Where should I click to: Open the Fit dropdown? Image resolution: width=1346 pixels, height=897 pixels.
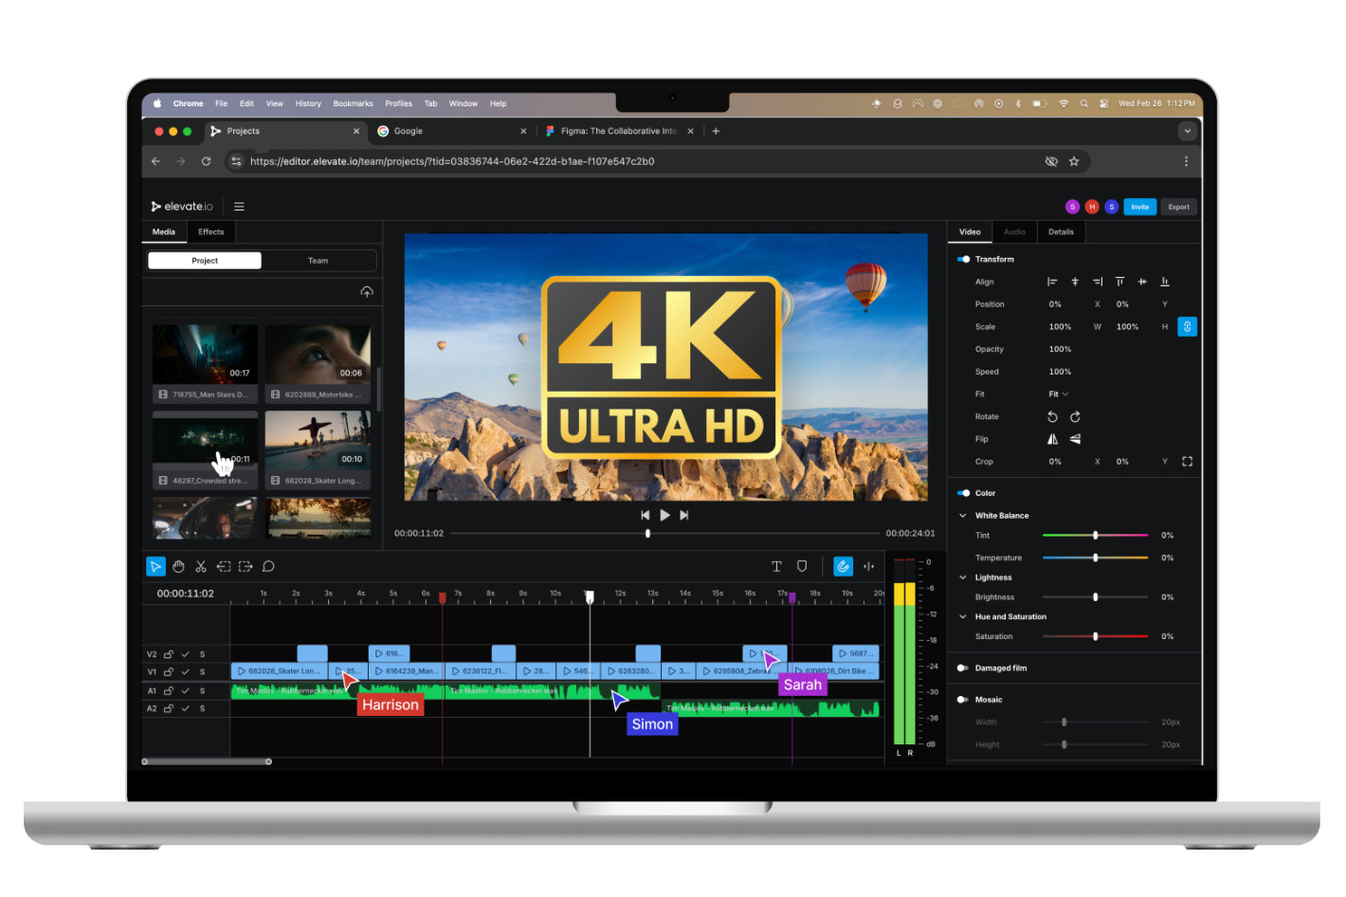(x=1058, y=394)
